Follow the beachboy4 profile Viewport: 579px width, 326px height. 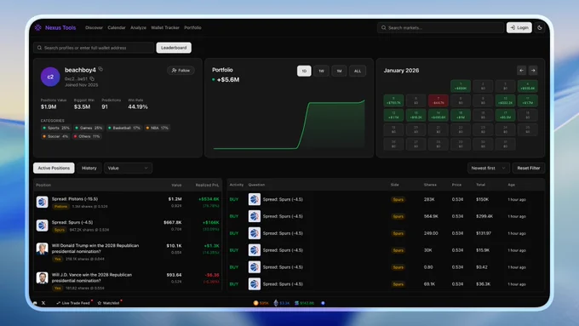(x=181, y=70)
